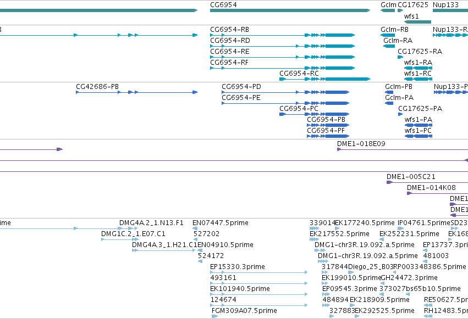Click EN07447.5prime EST label

[221, 223]
